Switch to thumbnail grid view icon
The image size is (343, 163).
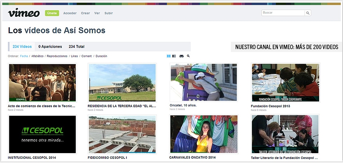[x=169, y=56]
